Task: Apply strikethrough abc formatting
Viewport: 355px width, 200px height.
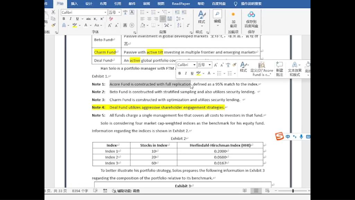Action: tap(88, 19)
